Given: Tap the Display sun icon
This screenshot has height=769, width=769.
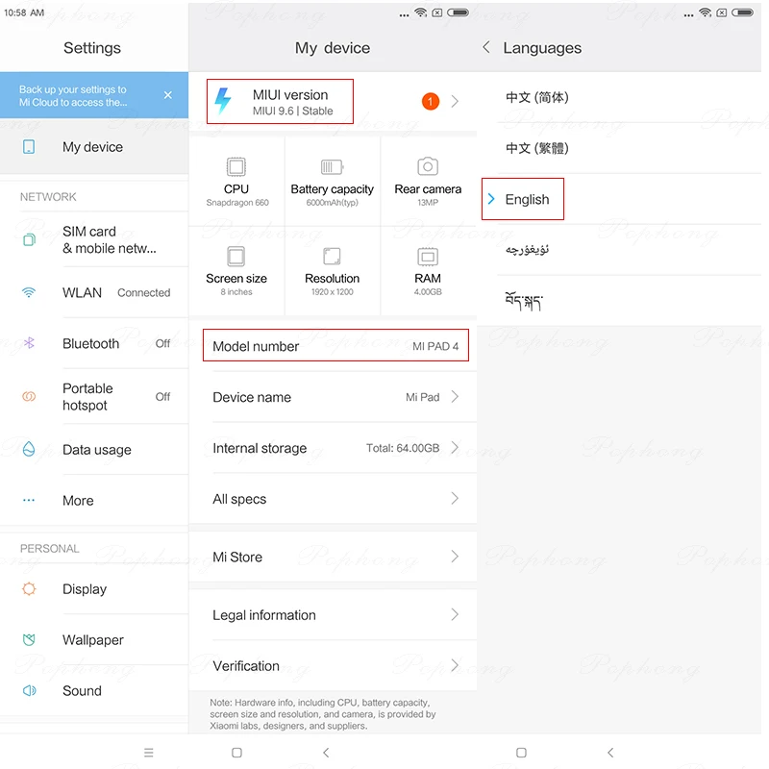Looking at the screenshot, I should coord(29,588).
